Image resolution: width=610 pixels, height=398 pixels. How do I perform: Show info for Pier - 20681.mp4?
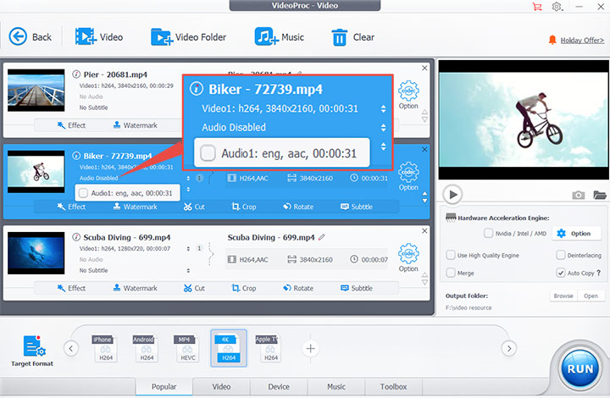(76, 74)
